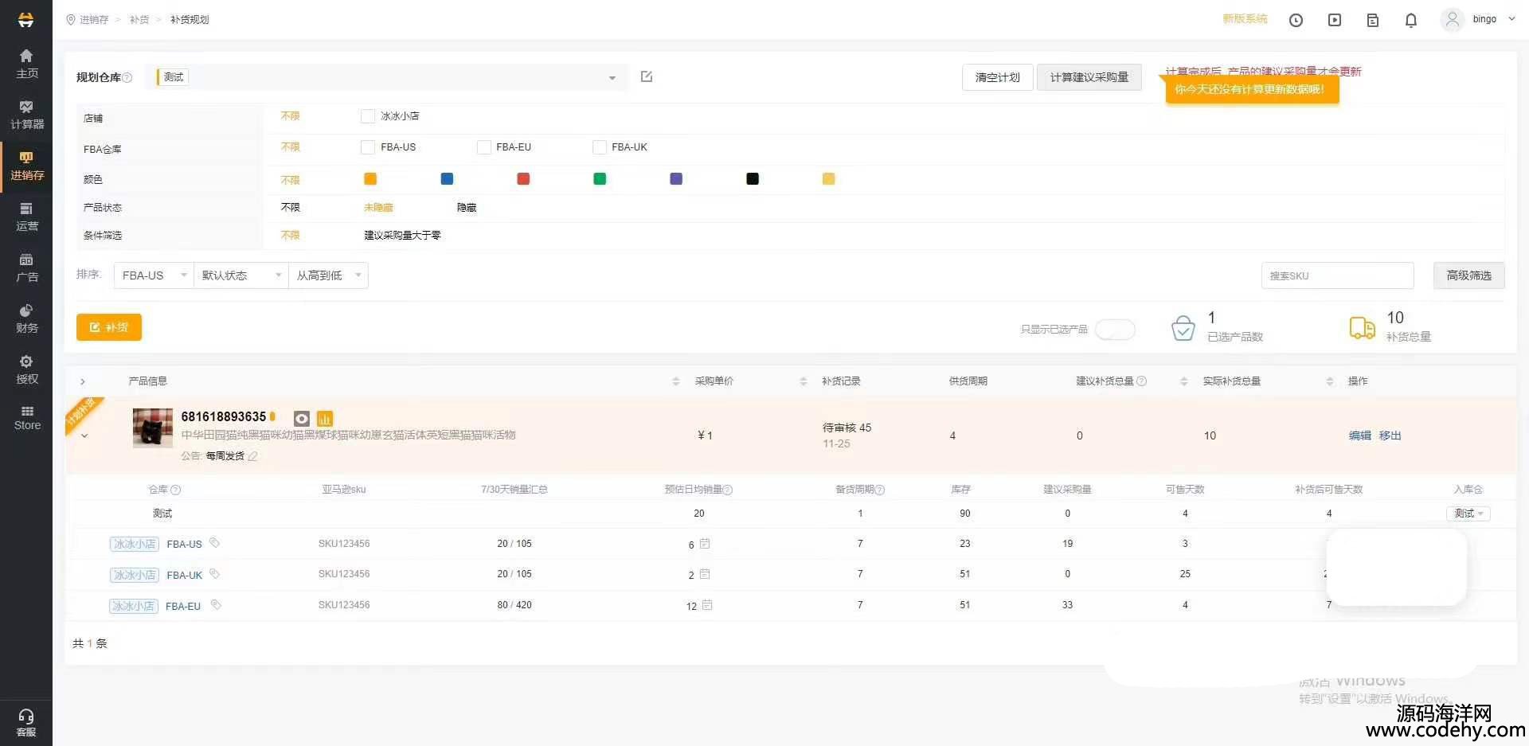This screenshot has height=746, width=1529.
Task: Toggle 只显示已选产品 switch
Action: [x=1115, y=330]
